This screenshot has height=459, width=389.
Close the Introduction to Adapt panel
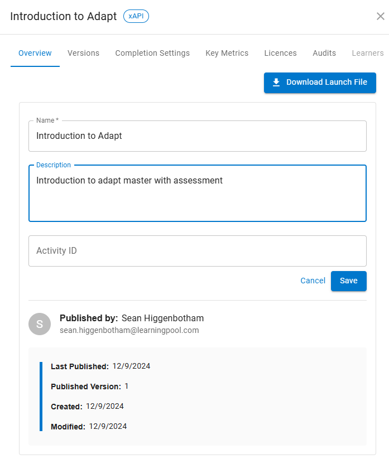(380, 16)
